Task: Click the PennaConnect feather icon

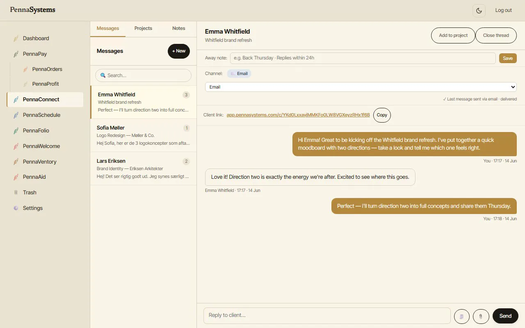Action: click(16, 100)
